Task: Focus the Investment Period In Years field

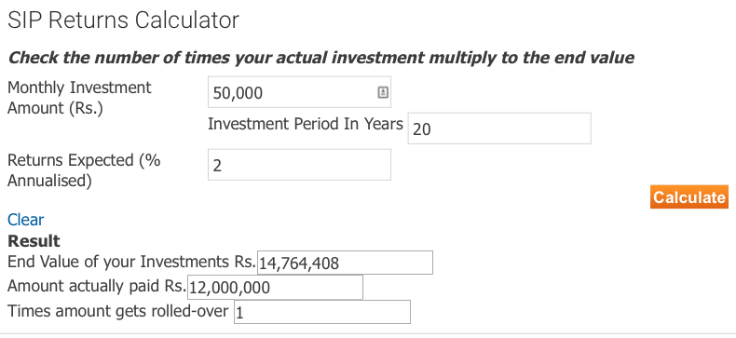Action: [x=499, y=128]
